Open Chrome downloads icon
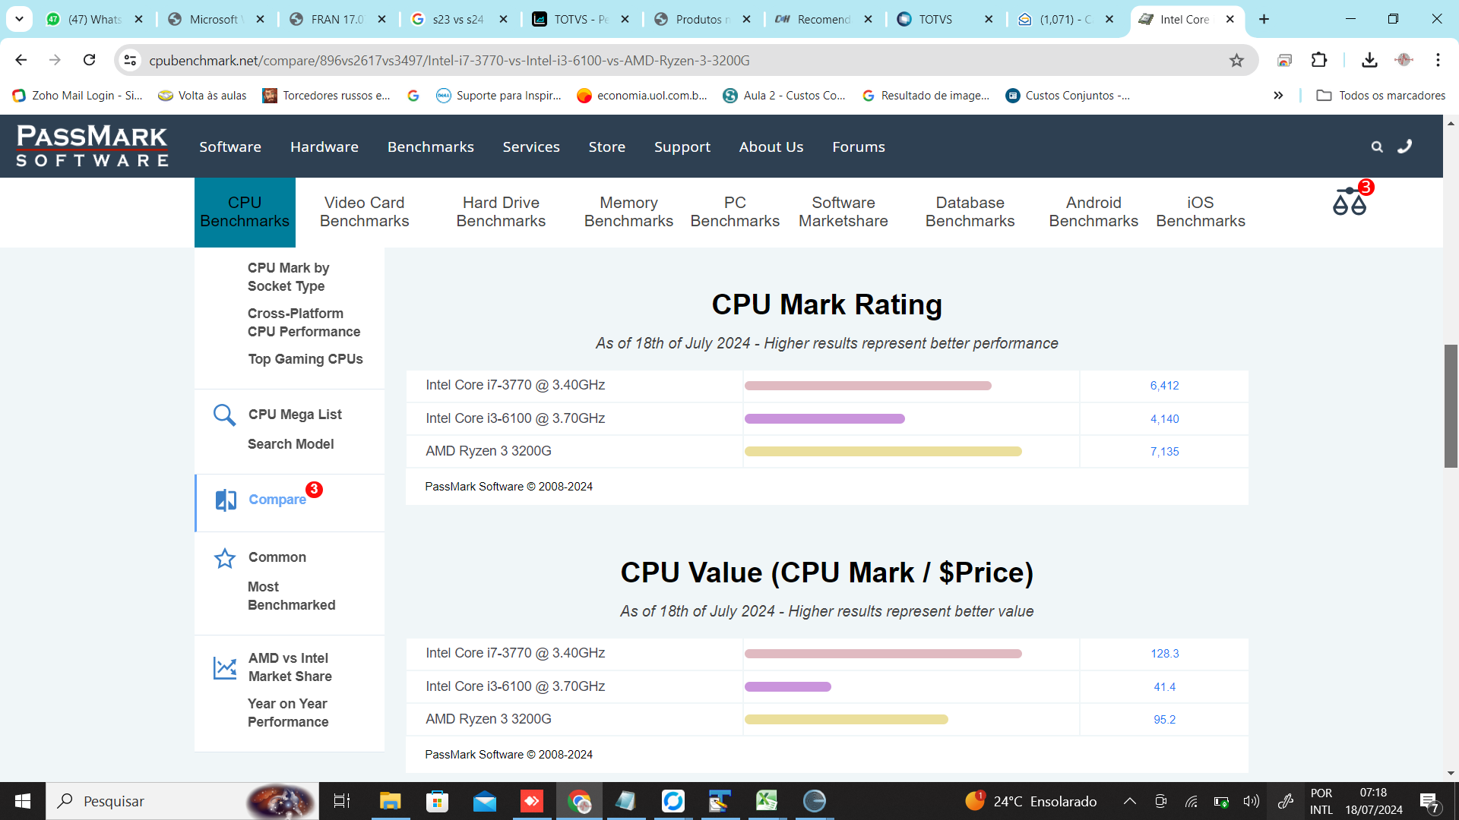The height and width of the screenshot is (820, 1459). (x=1369, y=60)
